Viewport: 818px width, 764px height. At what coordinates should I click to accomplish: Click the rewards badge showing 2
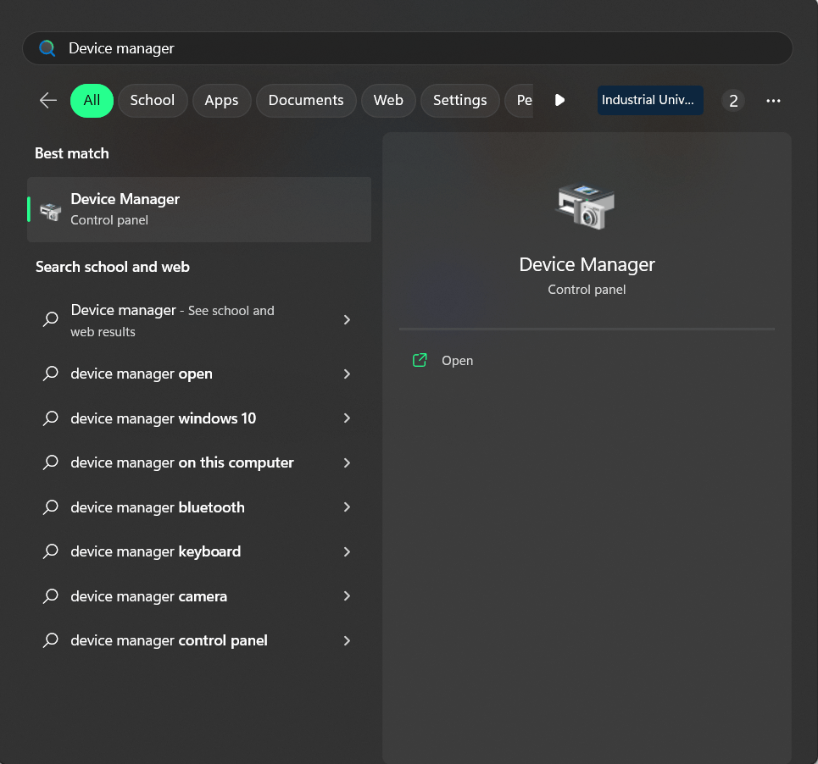point(733,101)
